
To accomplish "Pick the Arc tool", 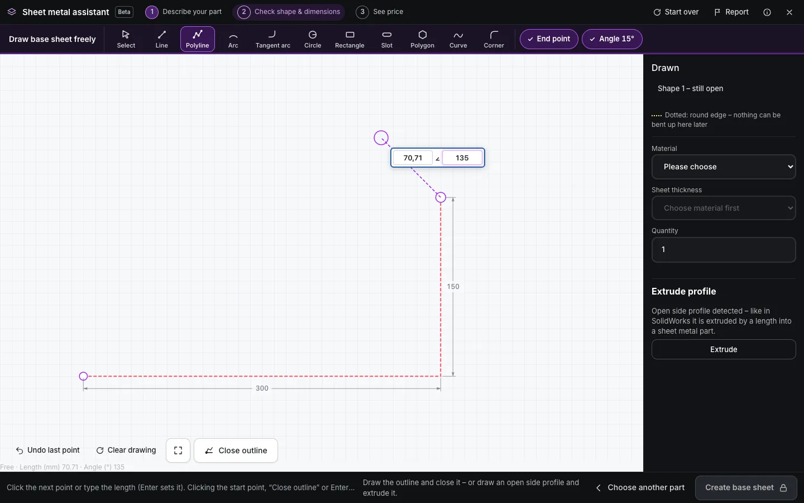I will [233, 39].
